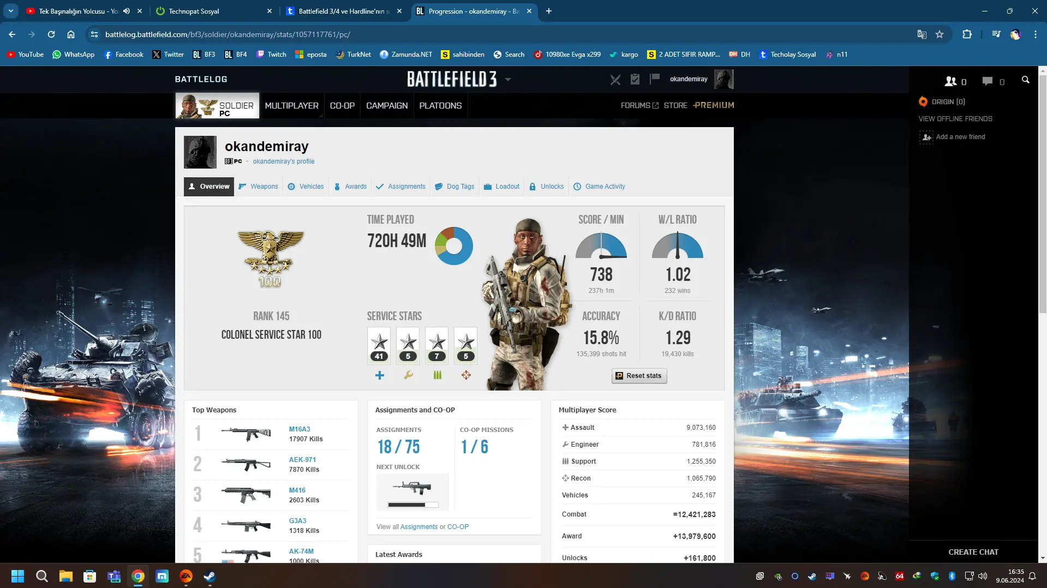This screenshot has height=588, width=1047.
Task: Click the okandemiray avatar in the header
Action: (x=724, y=79)
